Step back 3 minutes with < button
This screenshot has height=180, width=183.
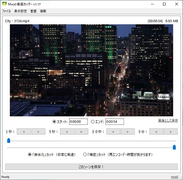coord(156,131)
